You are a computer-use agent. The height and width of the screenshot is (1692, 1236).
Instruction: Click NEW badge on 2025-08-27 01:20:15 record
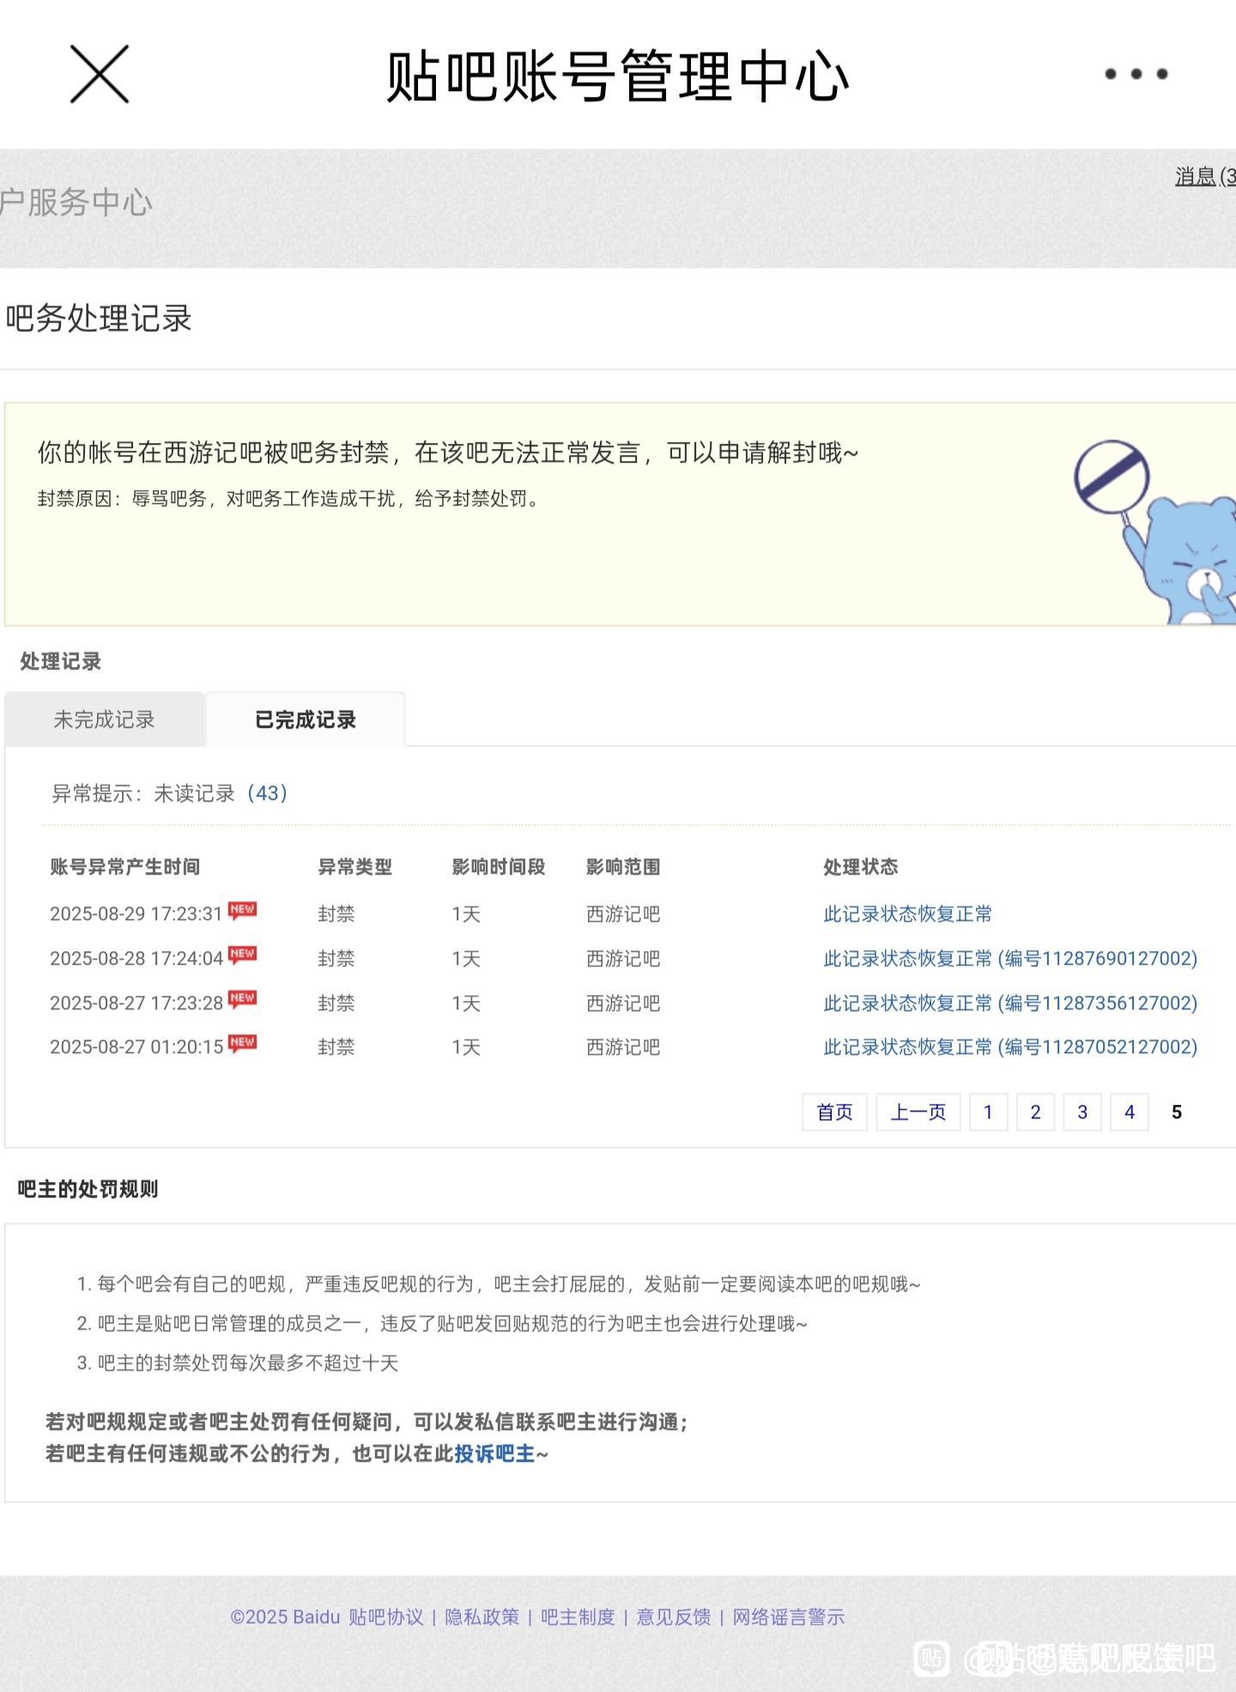click(242, 1044)
